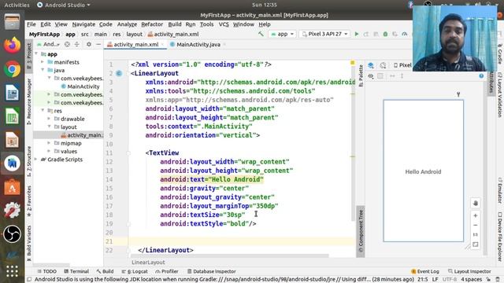Expand the values folder
This screenshot has height=283, width=504.
tap(49, 151)
